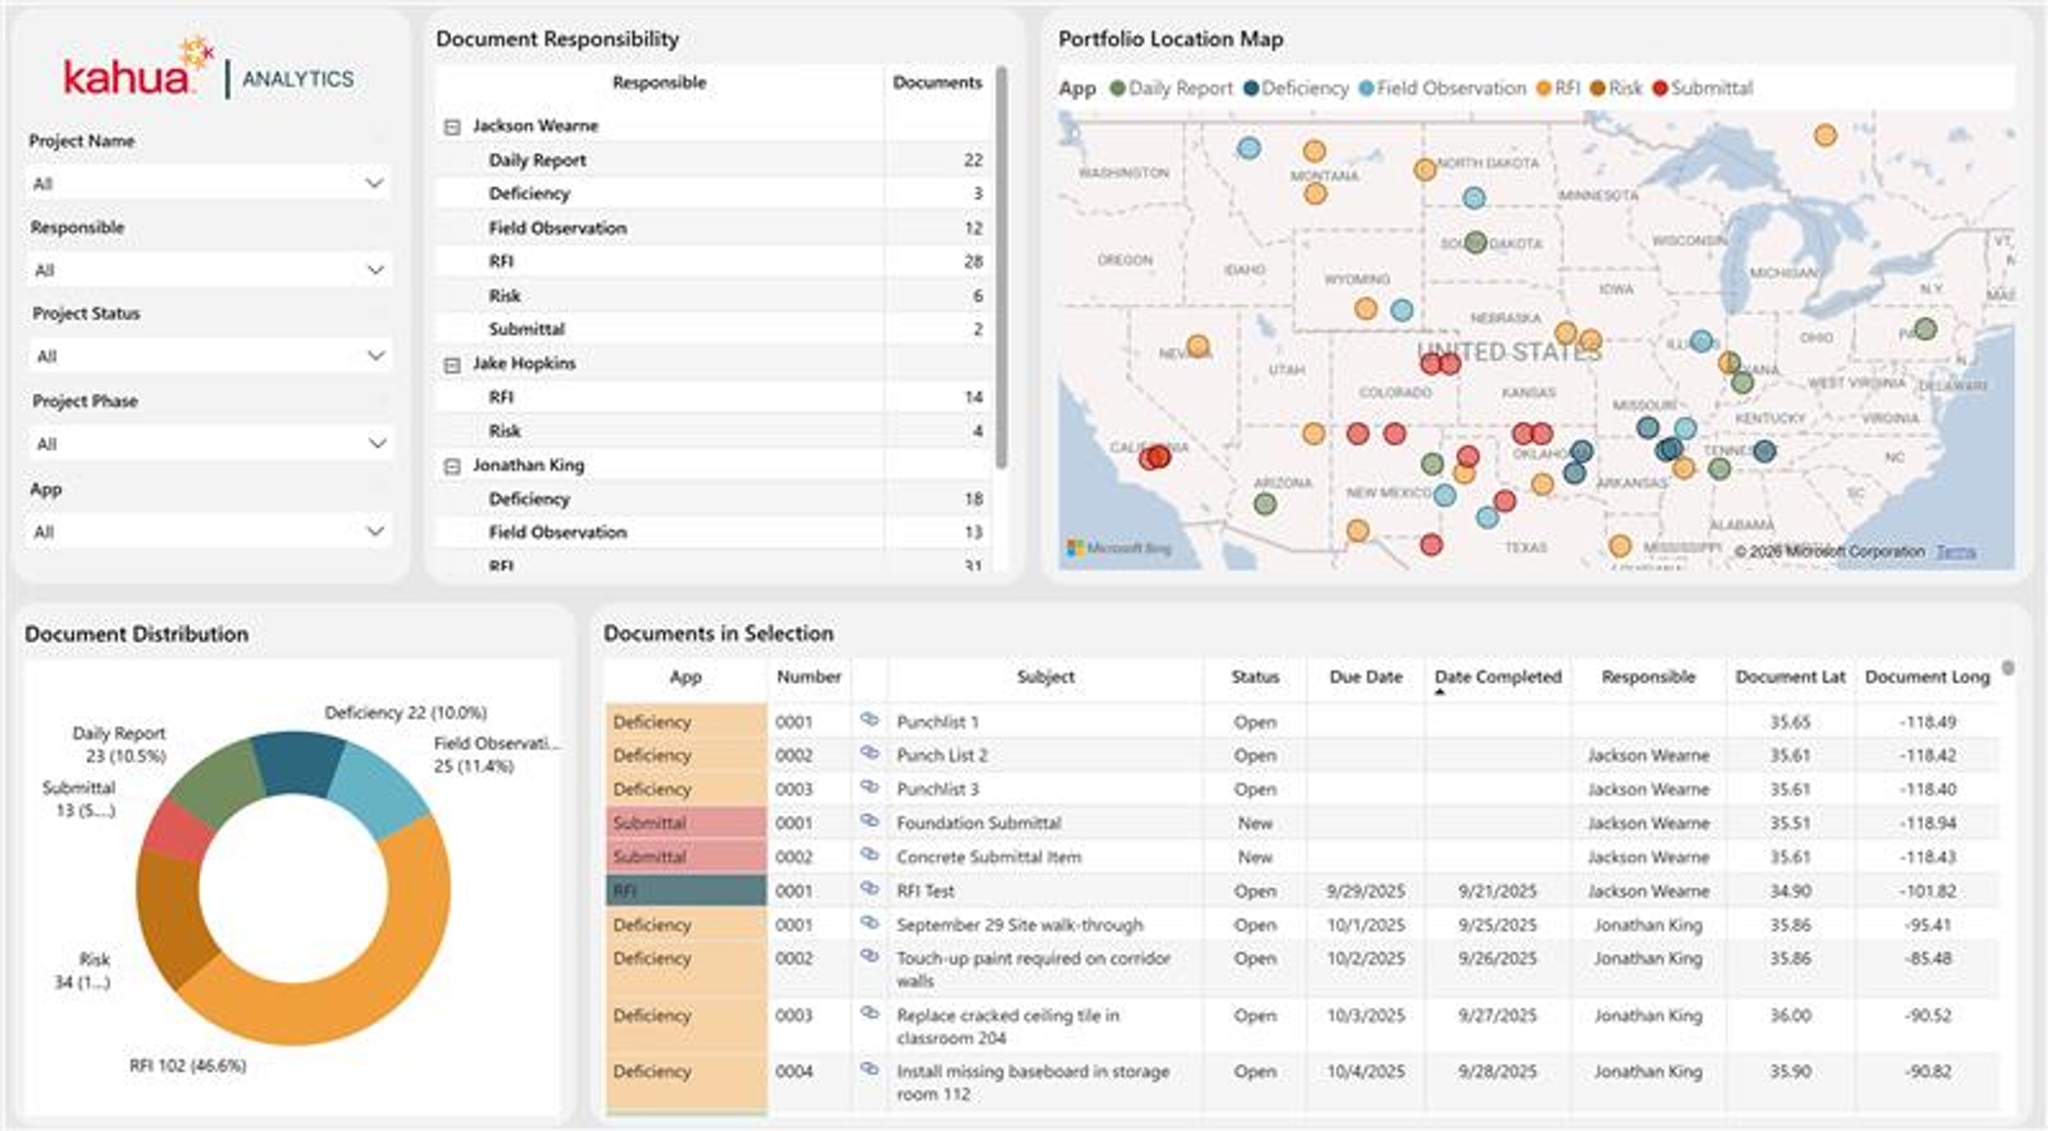Open the Project Status dropdown
Image resolution: width=2048 pixels, height=1131 pixels.
208,355
